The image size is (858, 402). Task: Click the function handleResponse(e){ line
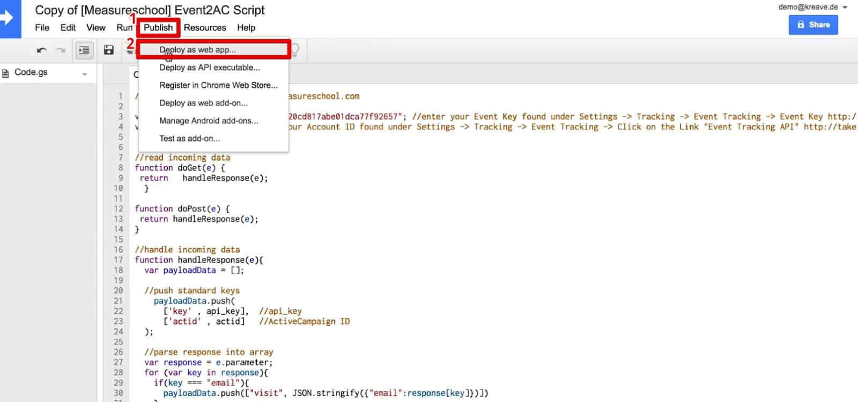coord(199,260)
